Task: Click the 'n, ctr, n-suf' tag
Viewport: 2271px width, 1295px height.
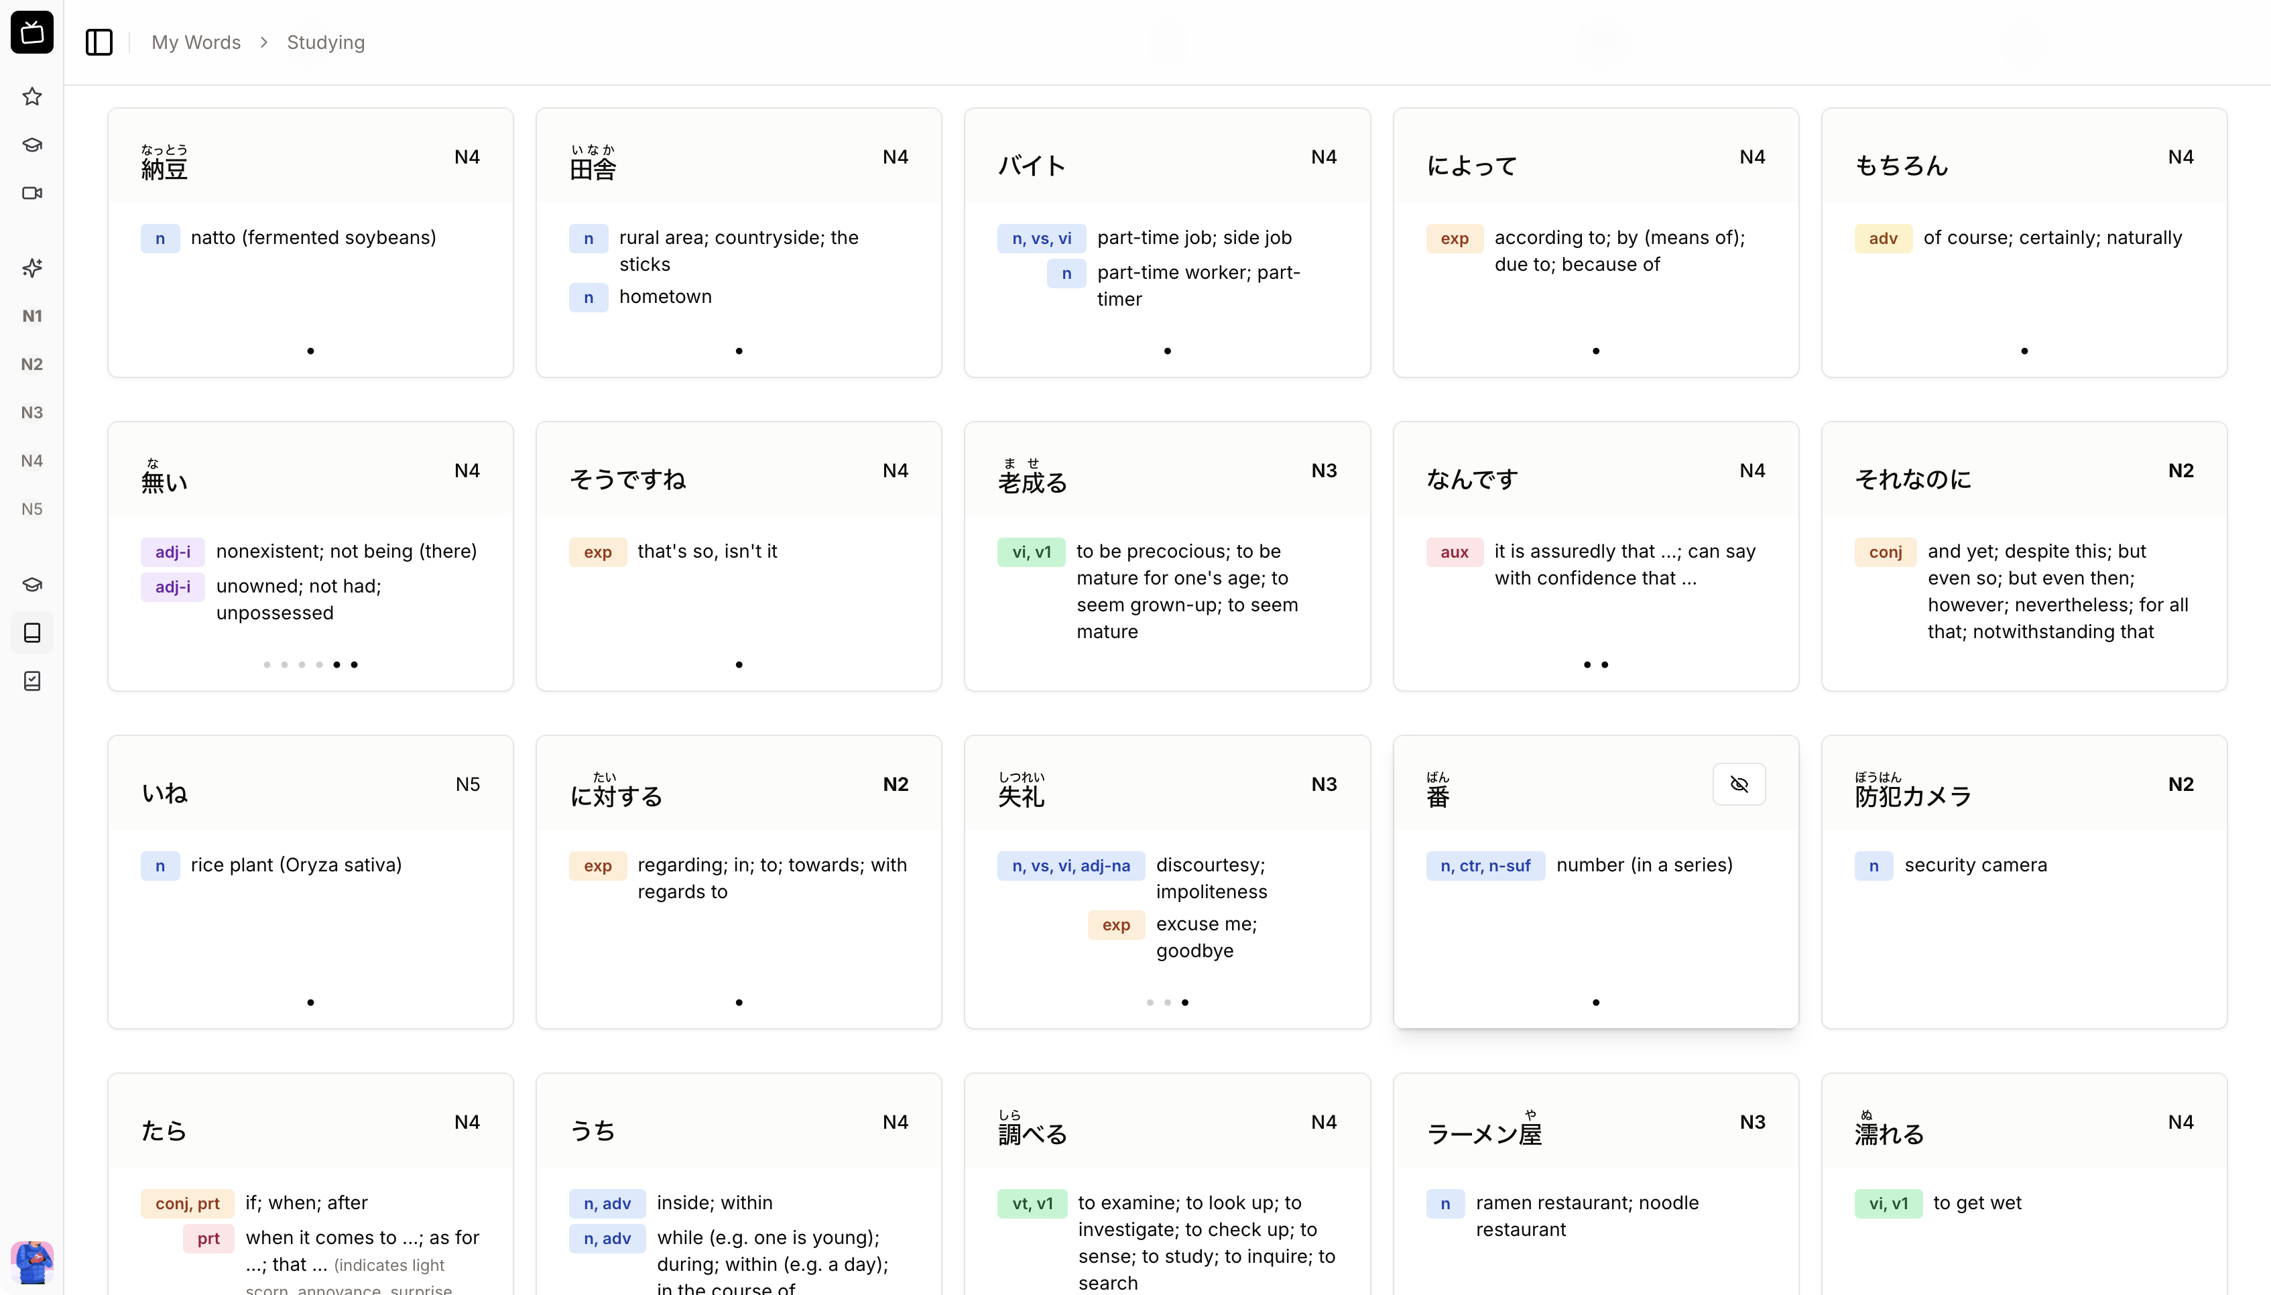Action: [1485, 865]
